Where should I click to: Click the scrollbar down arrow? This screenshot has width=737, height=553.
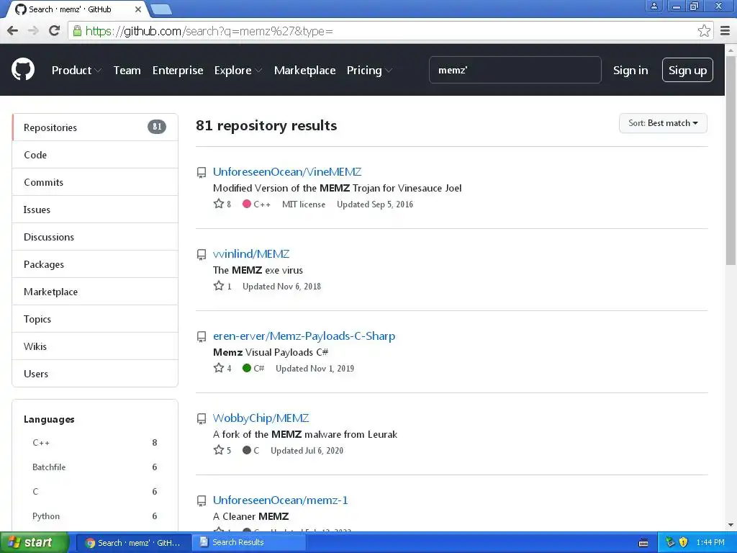(x=731, y=525)
